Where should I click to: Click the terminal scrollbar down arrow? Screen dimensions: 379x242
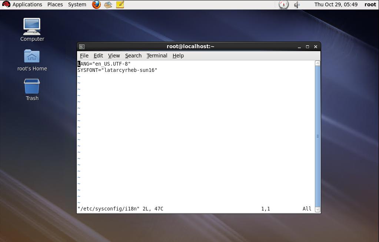(318, 209)
